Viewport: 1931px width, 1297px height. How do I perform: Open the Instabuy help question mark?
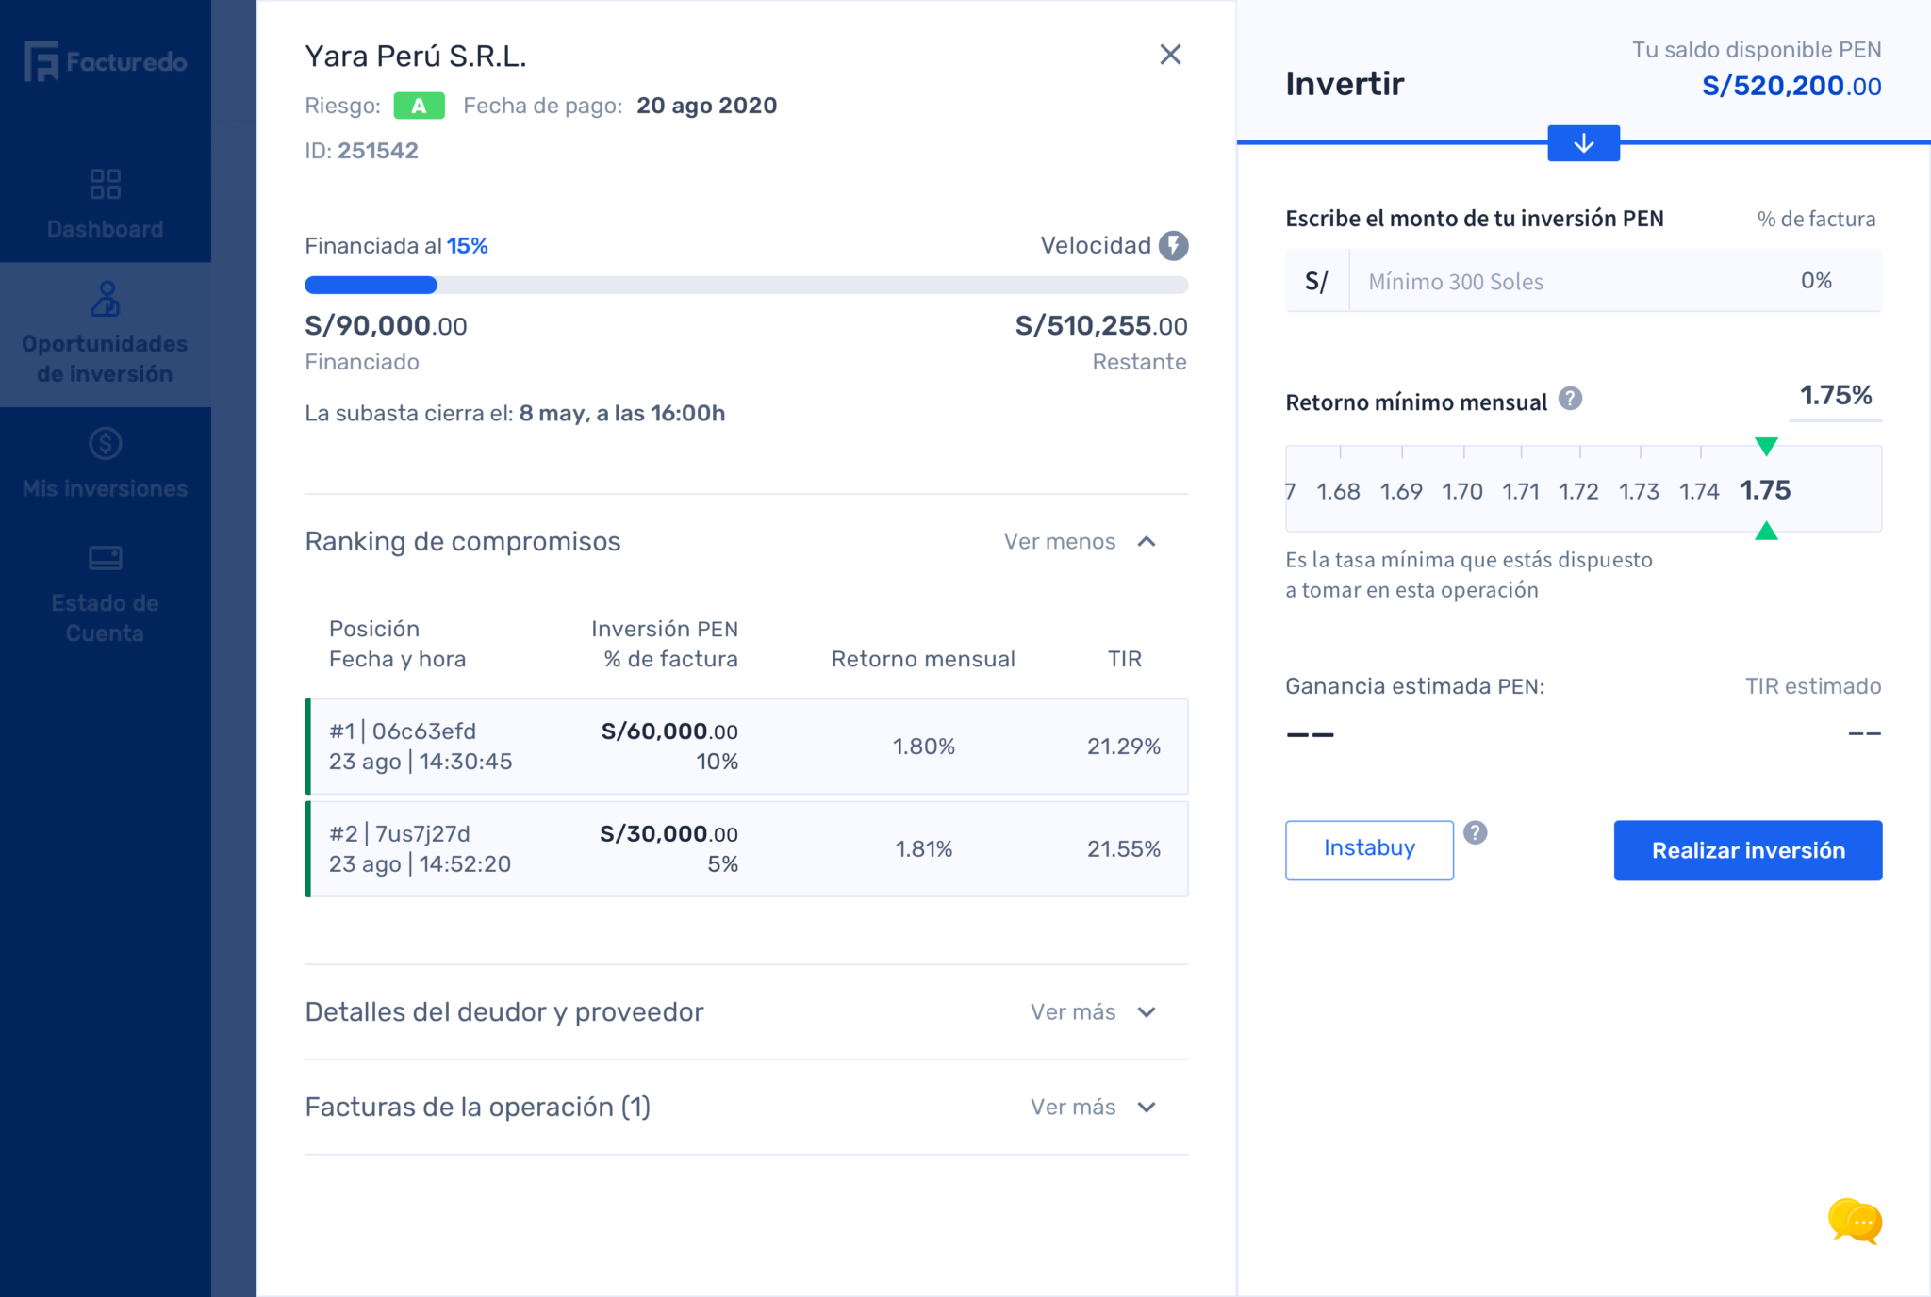1475,832
